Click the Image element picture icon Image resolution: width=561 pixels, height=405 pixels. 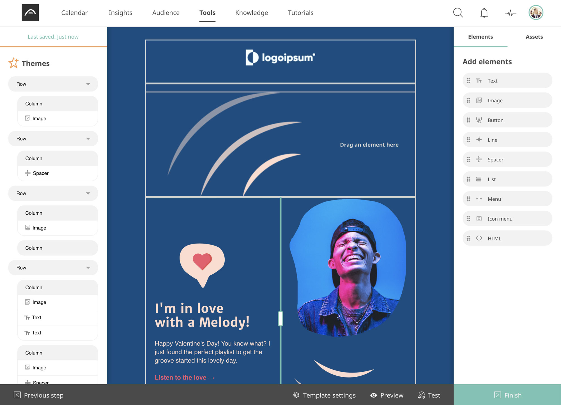[479, 100]
